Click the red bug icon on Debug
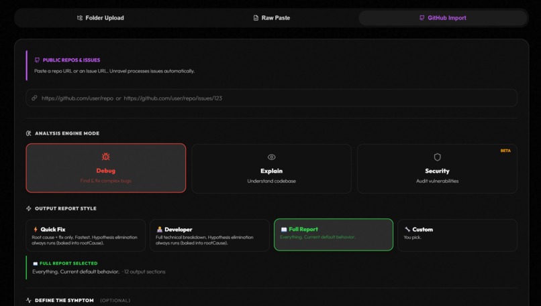This screenshot has height=306, width=541. [x=106, y=157]
